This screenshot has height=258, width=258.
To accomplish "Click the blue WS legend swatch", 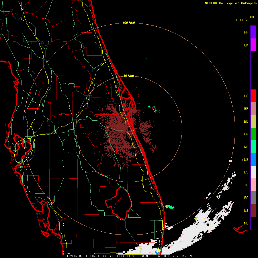I will pos(253,159).
